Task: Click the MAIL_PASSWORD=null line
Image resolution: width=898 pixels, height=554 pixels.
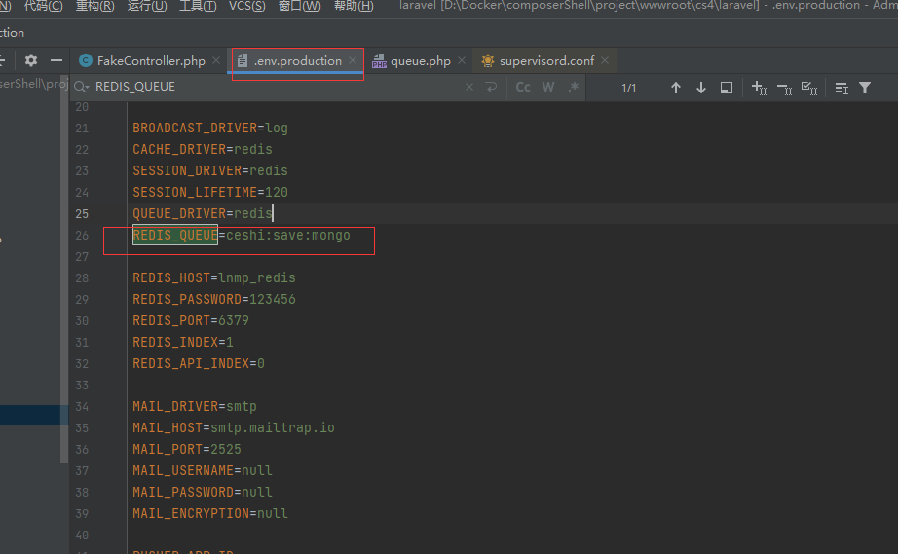Action: (x=203, y=493)
